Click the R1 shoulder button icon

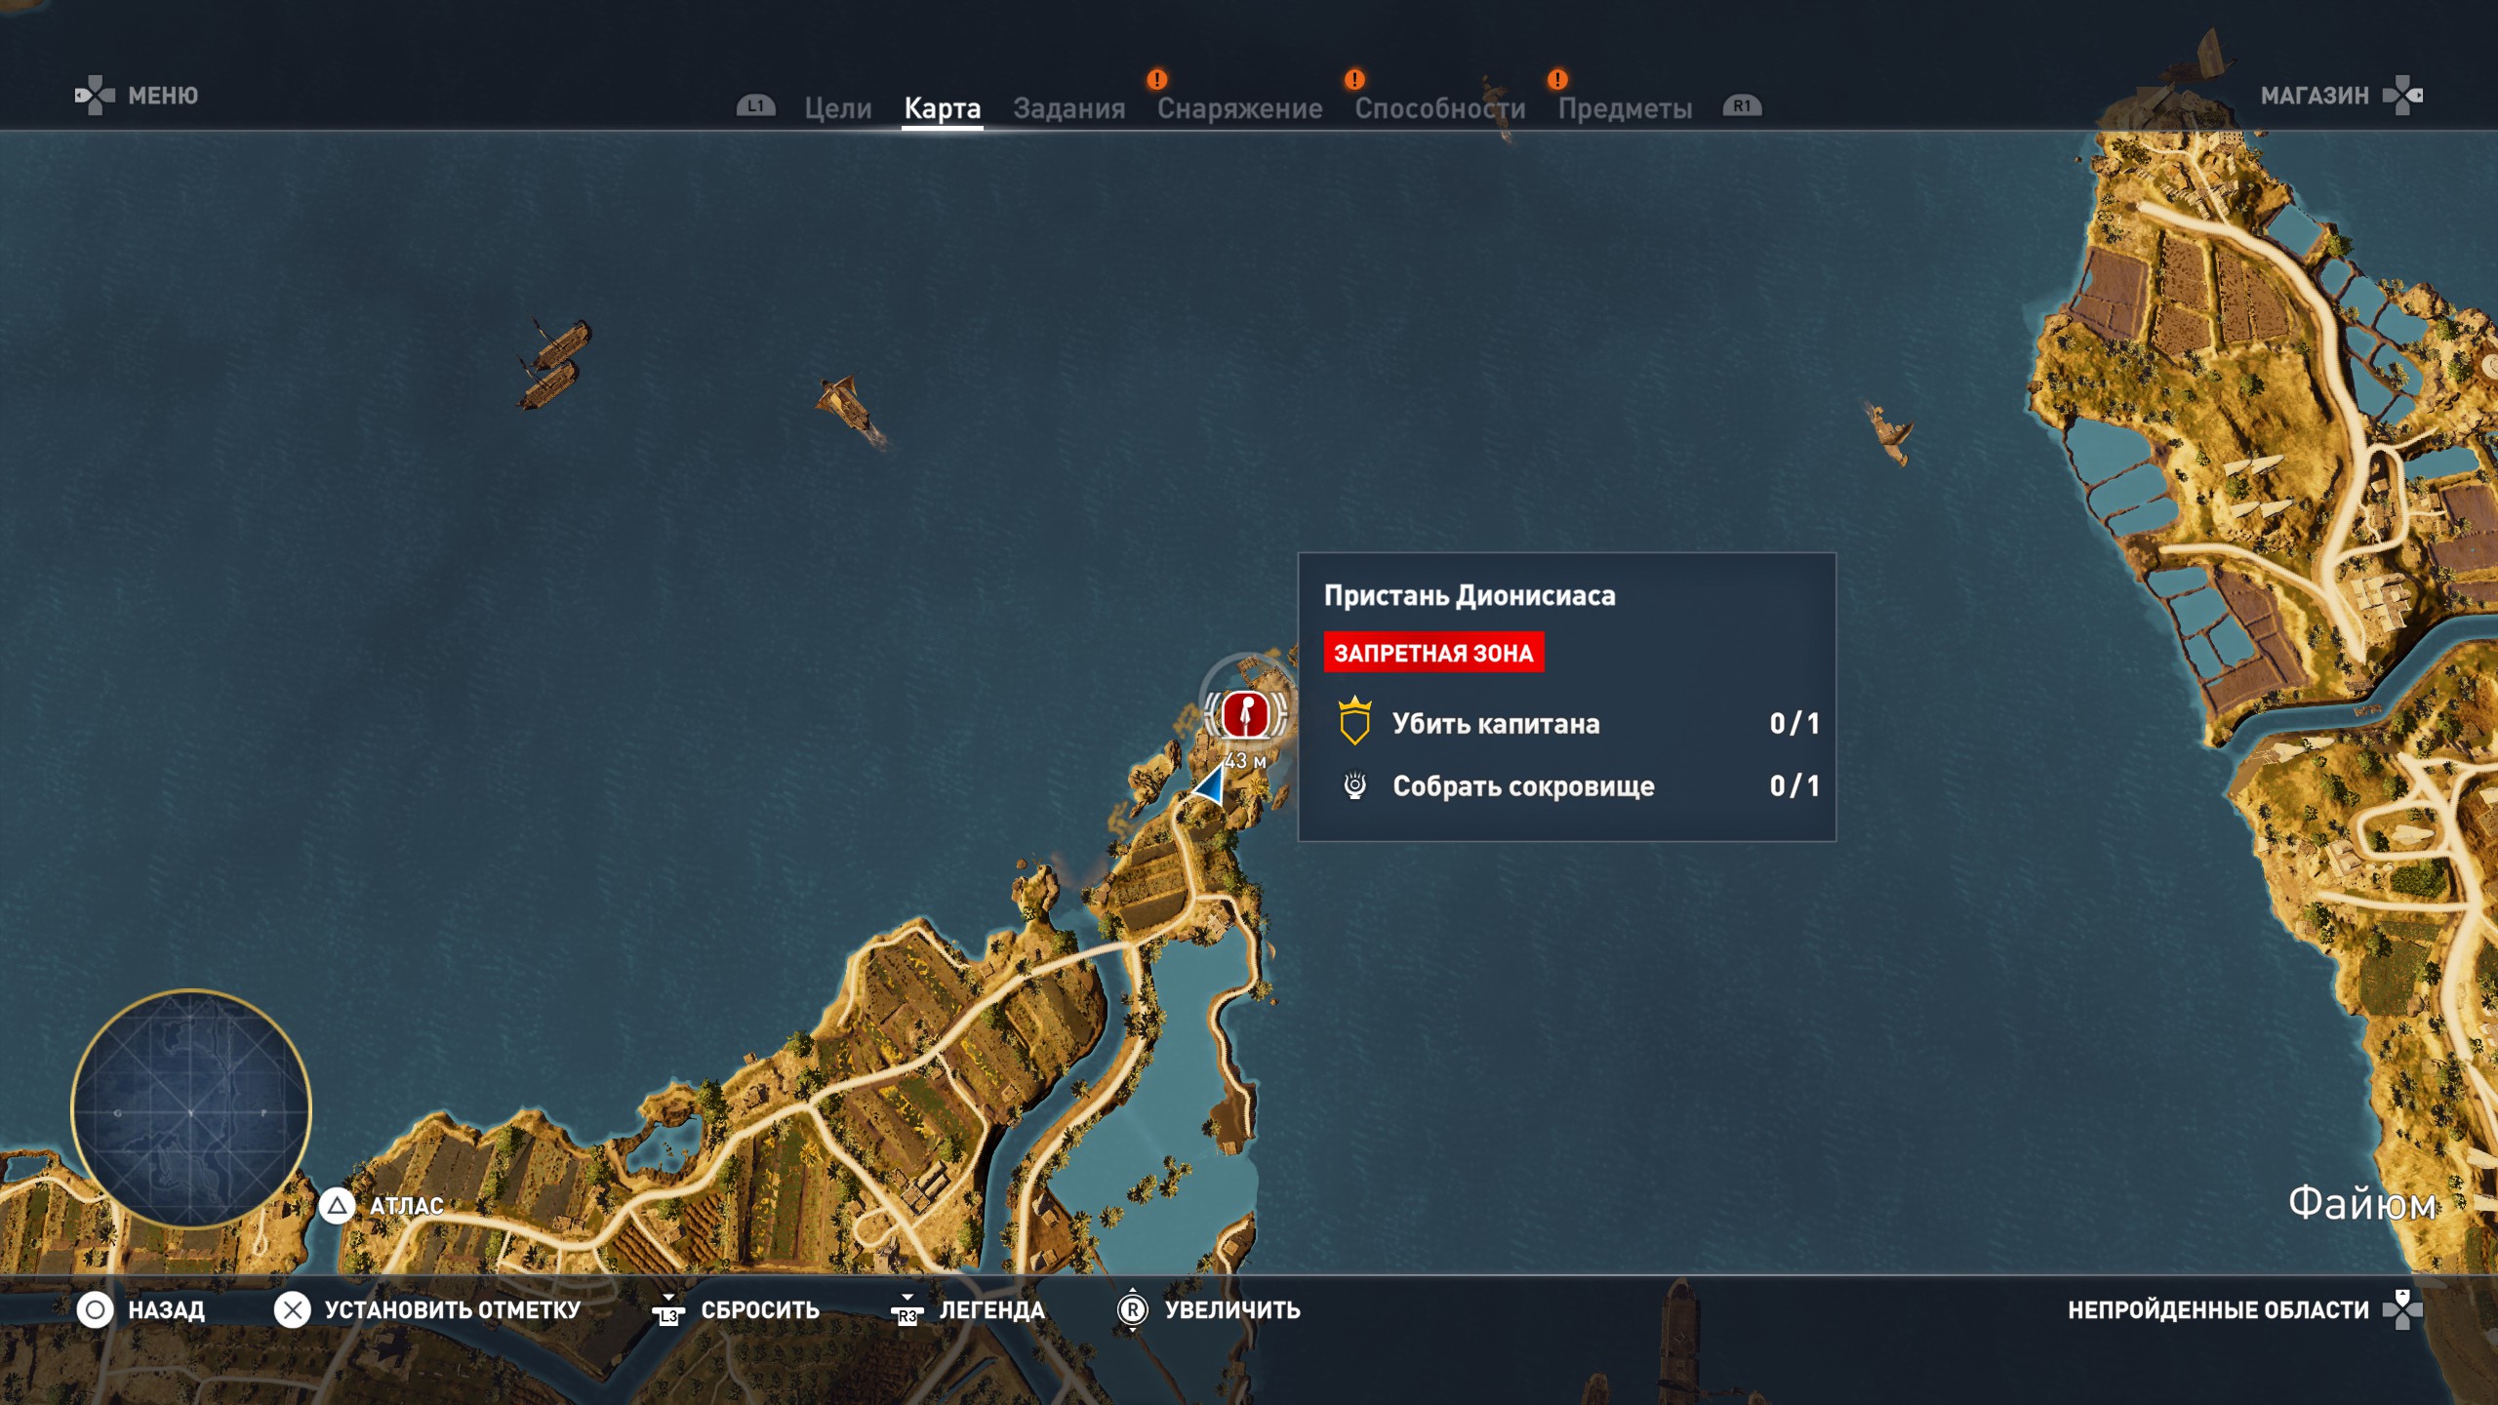pos(1742,105)
